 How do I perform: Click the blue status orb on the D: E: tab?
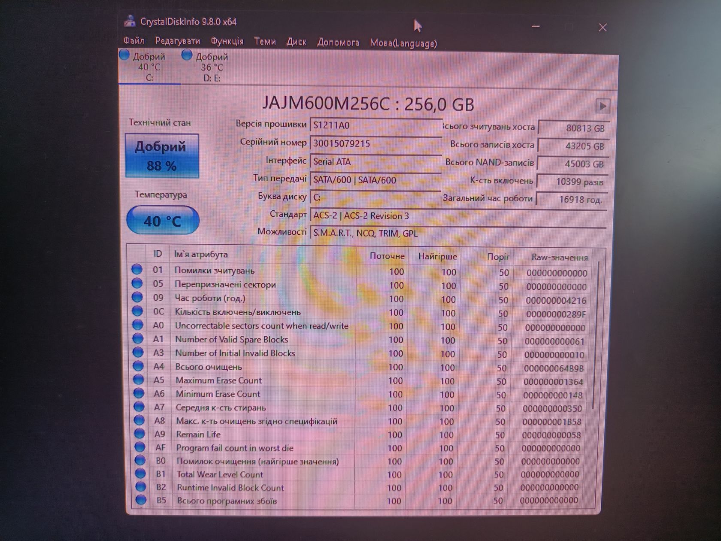coord(187,55)
